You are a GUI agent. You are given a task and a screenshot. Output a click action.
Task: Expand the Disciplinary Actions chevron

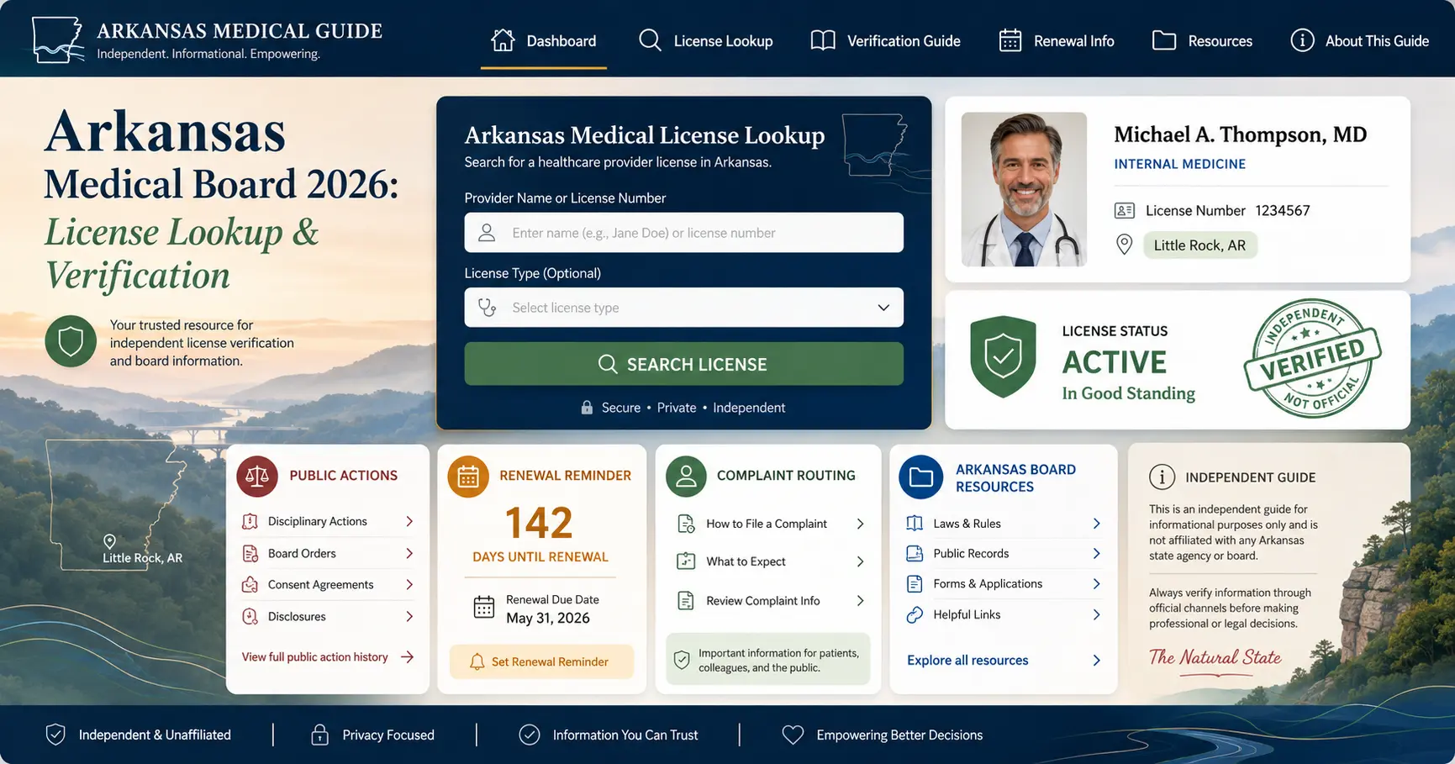pos(409,521)
